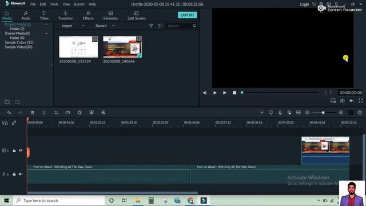The width and height of the screenshot is (366, 206).
Task: Select the 20200508_140646 media thumbnail
Action: 122,47
